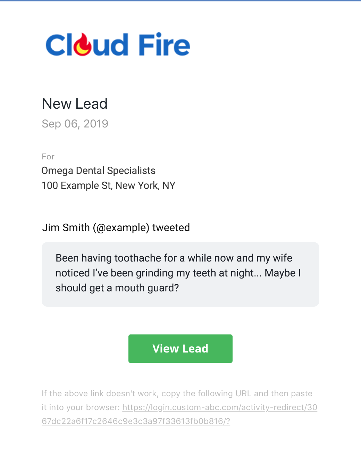Click the 'grinding my teeth at night' line
This screenshot has height=456, width=361.
point(178,273)
